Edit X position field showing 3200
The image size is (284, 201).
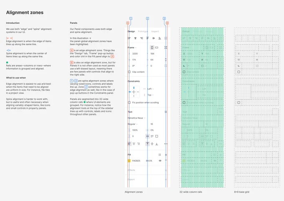point(135,53)
